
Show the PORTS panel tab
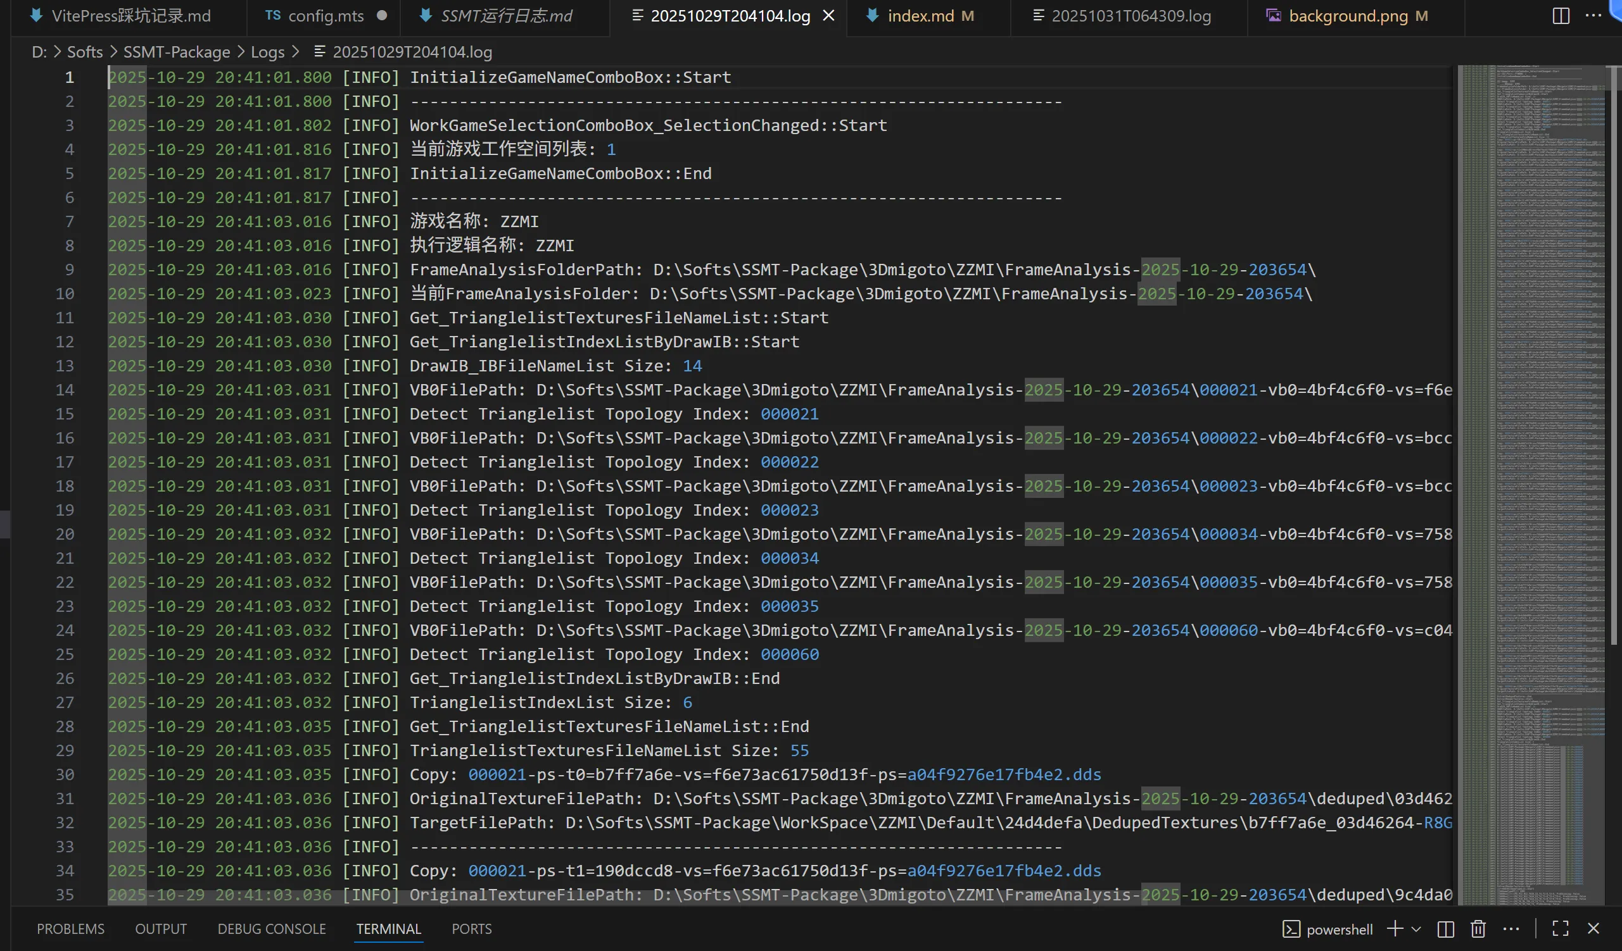[471, 928]
